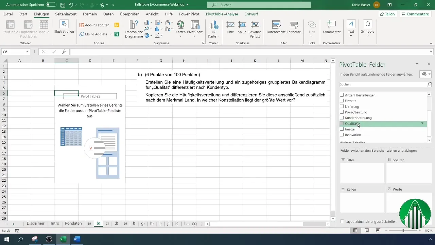Click the zoom slider handle

(x=403, y=230)
